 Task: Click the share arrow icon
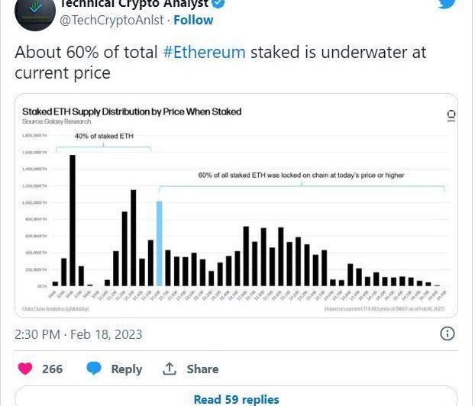coord(170,369)
